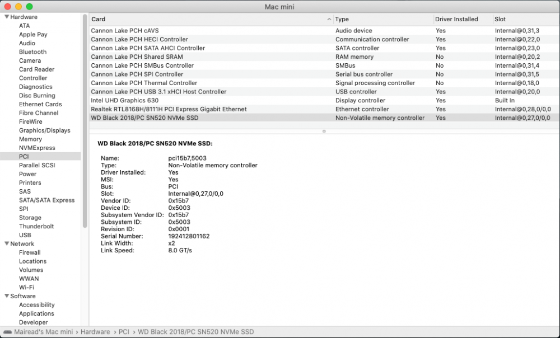This screenshot has width=560, height=338.
Task: Click the serial number value 192412801162
Action: tap(189, 236)
